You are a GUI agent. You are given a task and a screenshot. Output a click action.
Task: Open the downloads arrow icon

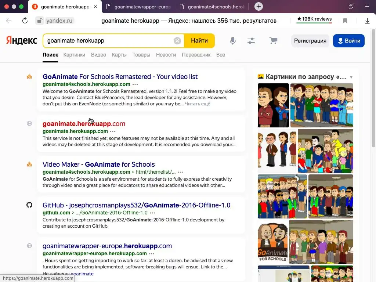pos(367,21)
